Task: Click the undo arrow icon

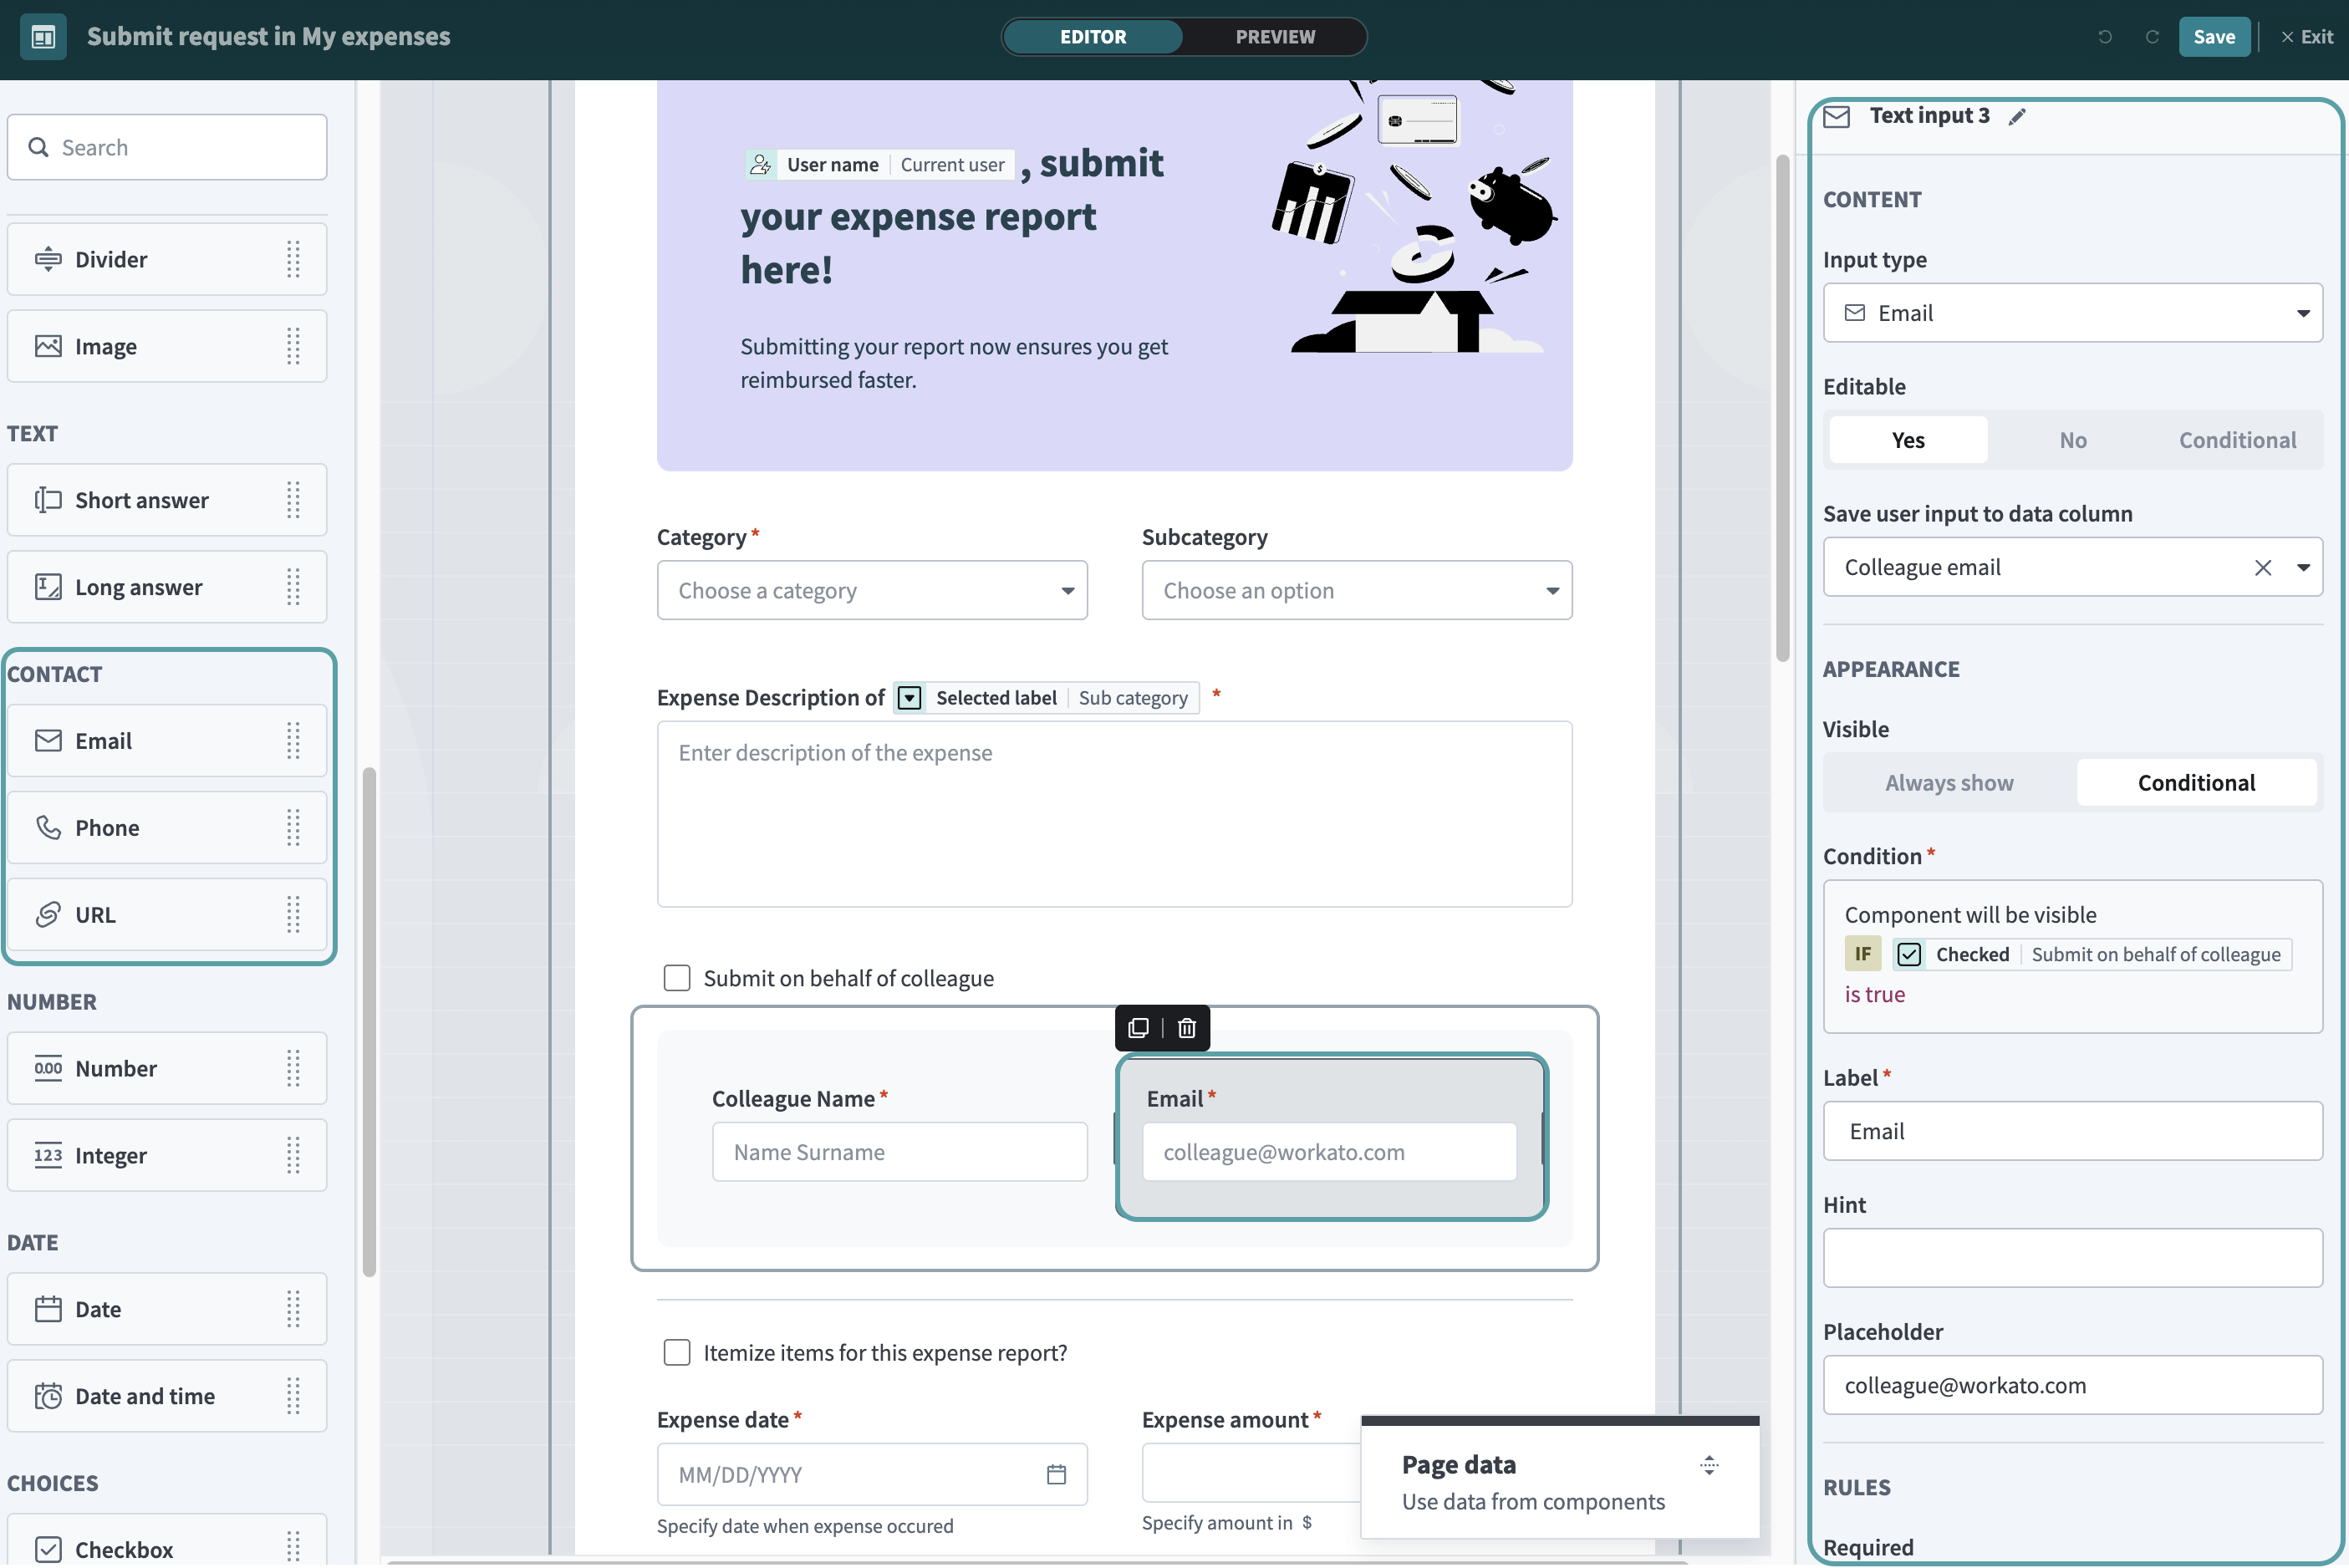Action: point(2105,37)
